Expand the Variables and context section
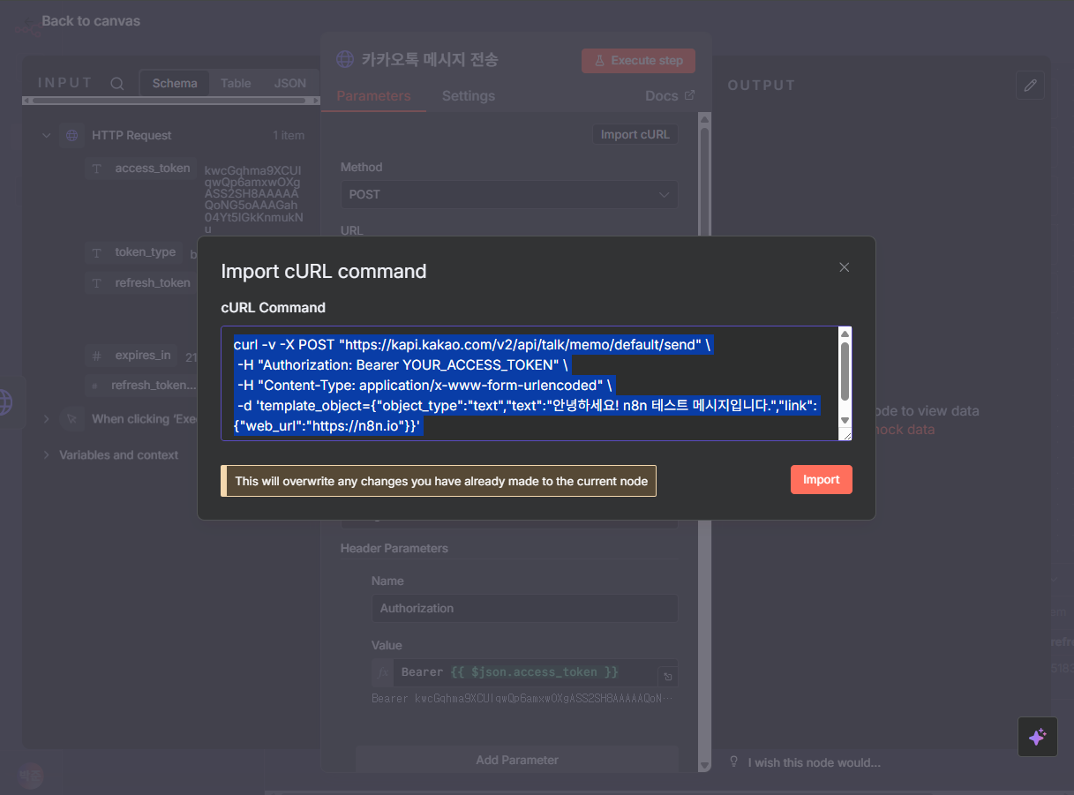The image size is (1074, 795). [x=47, y=455]
